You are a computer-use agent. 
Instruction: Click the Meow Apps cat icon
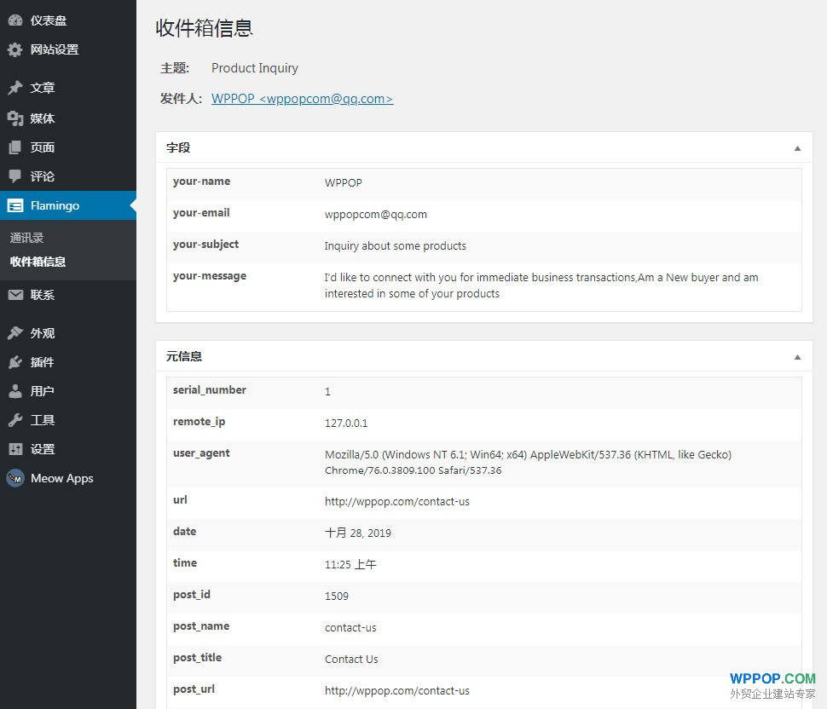[15, 478]
